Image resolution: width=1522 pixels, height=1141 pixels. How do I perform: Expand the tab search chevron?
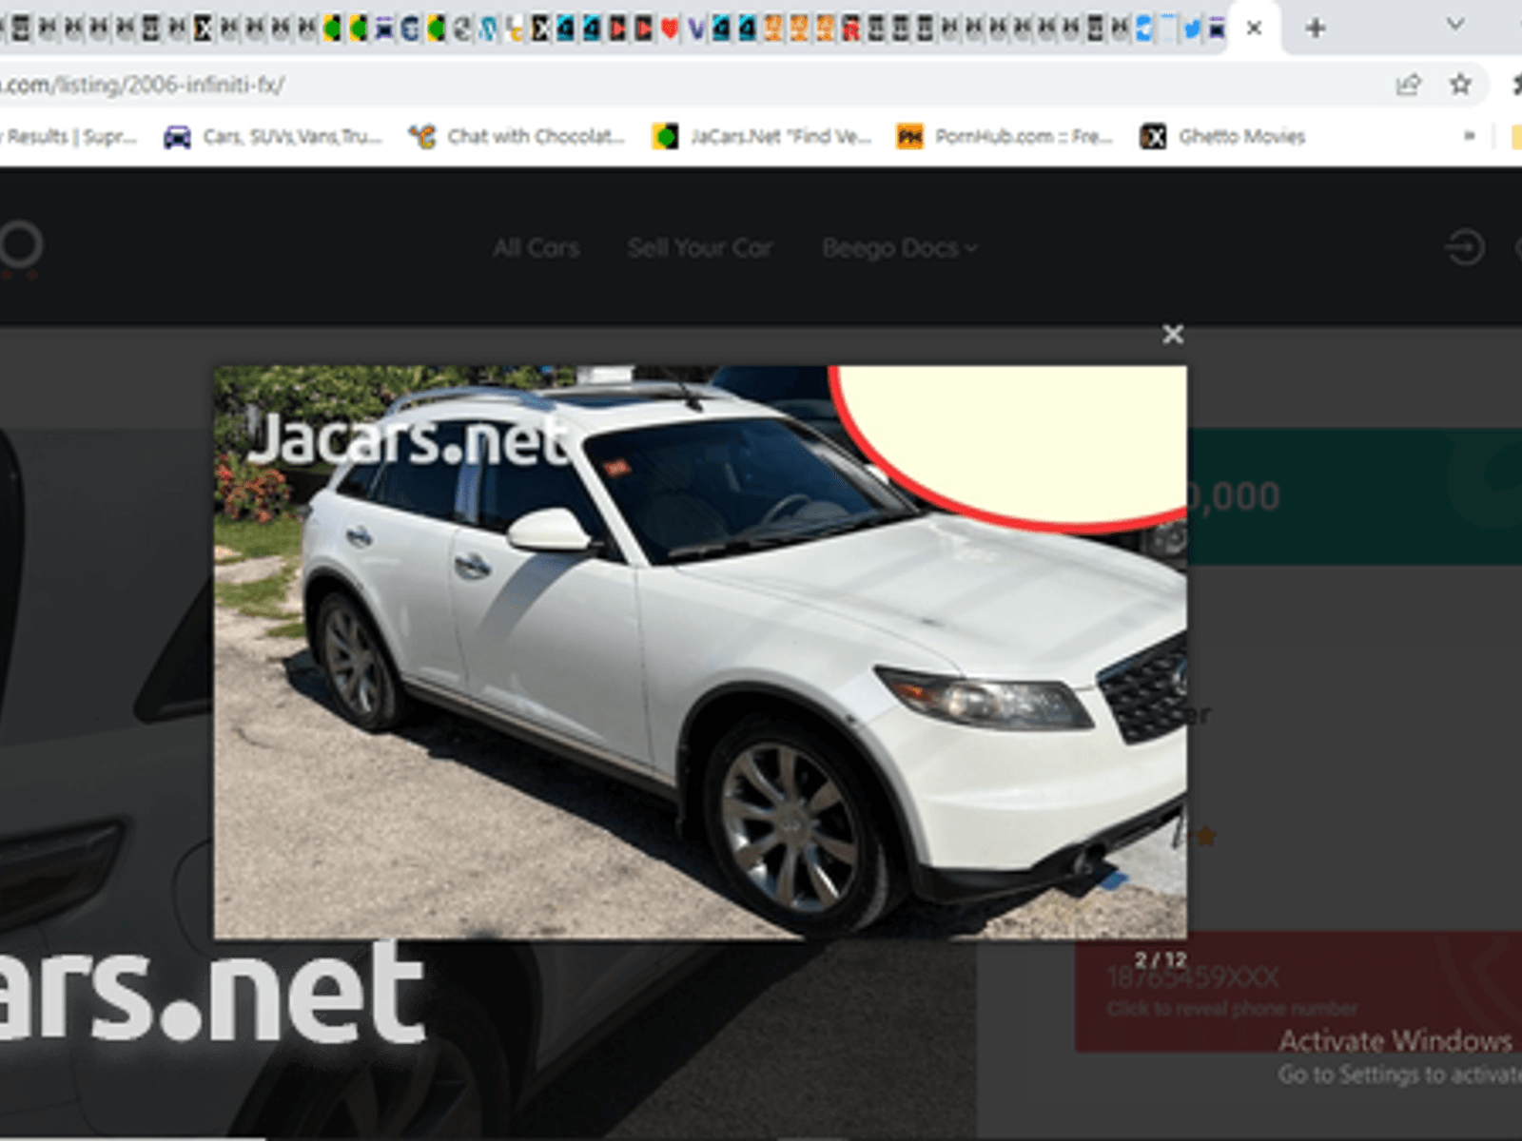[x=1454, y=25]
